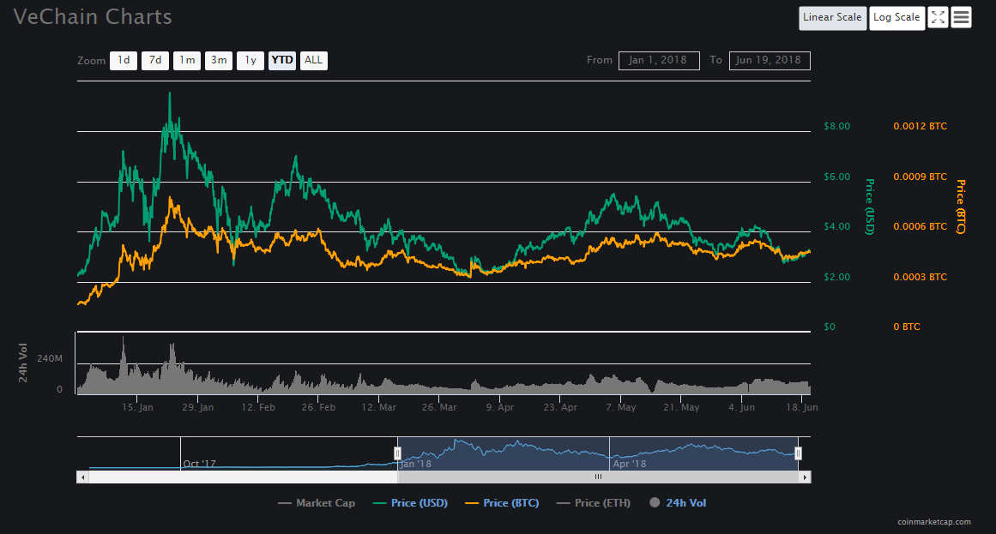Click the $4.00 axis label
Viewport: 996px width, 534px height.
pos(836,226)
